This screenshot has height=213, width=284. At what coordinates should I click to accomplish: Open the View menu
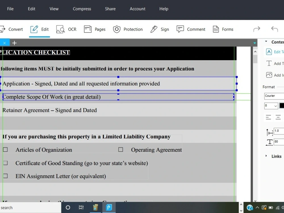pyautogui.click(x=54, y=9)
